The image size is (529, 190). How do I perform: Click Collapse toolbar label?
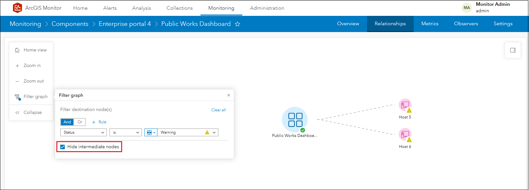click(33, 113)
